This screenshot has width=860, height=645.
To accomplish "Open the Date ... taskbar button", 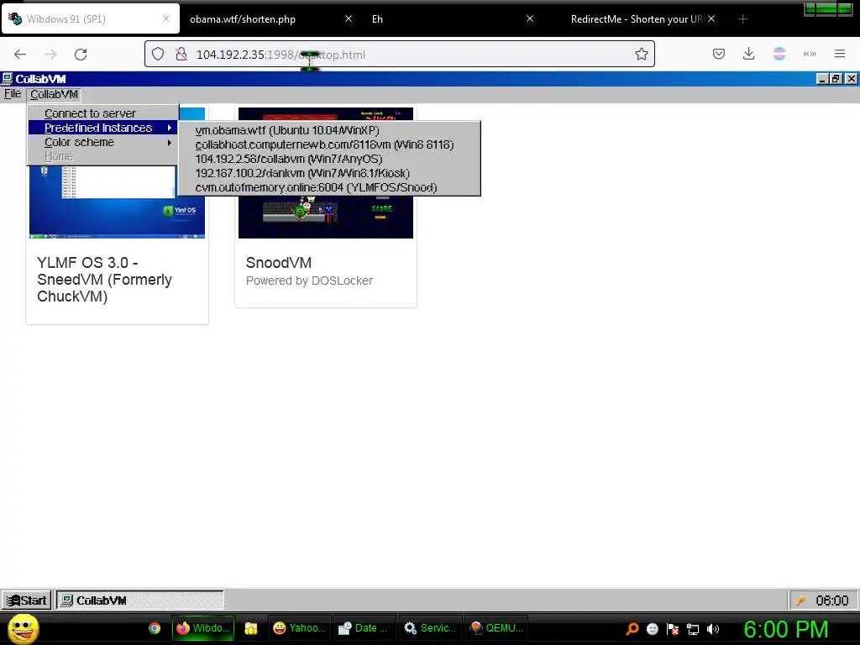I will (x=364, y=628).
